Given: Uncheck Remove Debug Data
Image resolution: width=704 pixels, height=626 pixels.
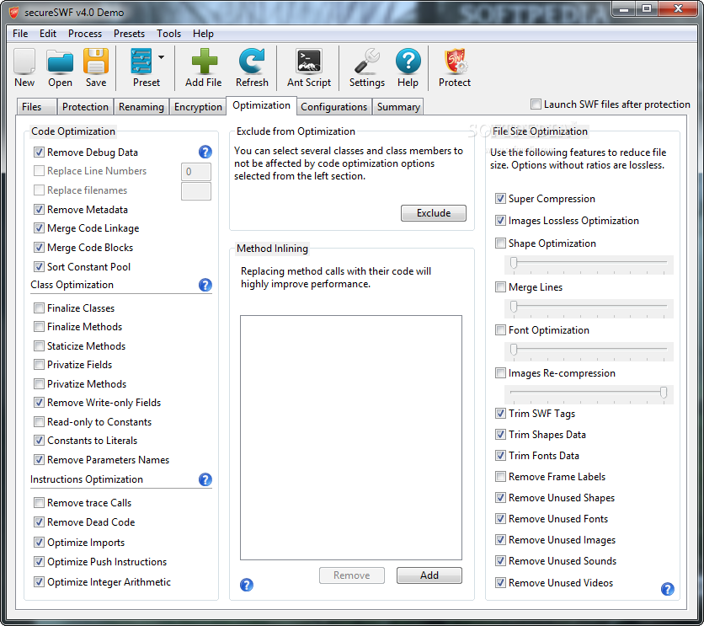Looking at the screenshot, I should (x=39, y=152).
